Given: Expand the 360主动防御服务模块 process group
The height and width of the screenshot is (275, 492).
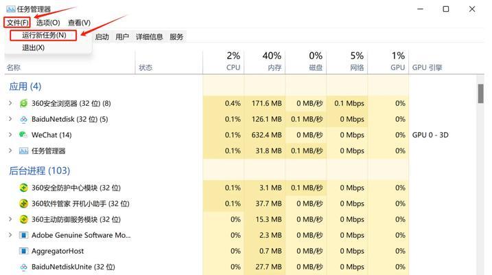Looking at the screenshot, I should click(x=10, y=219).
